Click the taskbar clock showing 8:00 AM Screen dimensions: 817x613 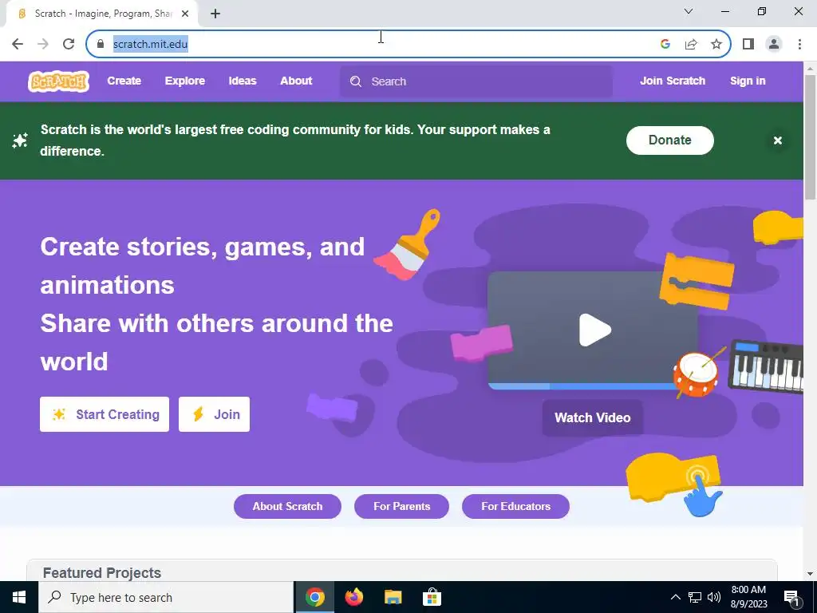tap(748, 597)
